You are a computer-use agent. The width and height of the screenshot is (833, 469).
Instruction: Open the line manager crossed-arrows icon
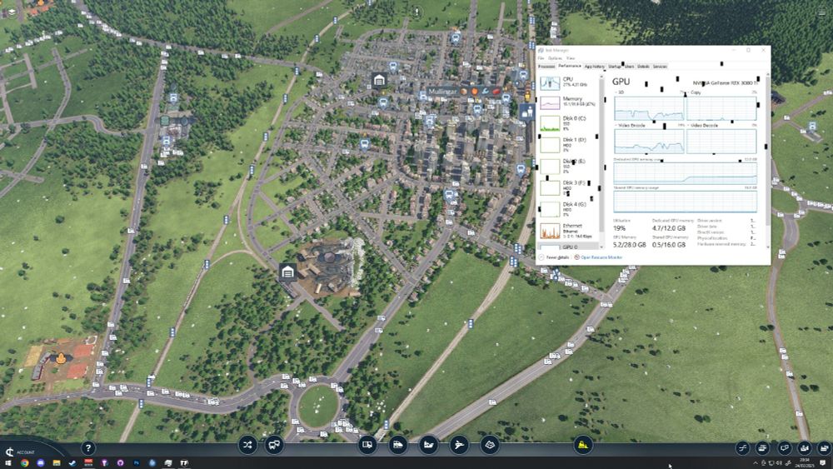tap(247, 445)
